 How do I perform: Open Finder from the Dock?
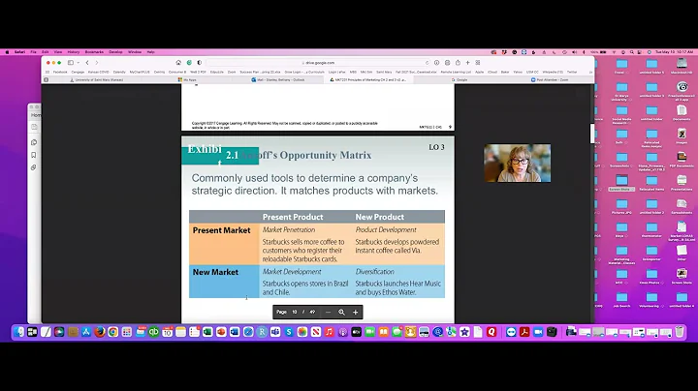pos(18,332)
